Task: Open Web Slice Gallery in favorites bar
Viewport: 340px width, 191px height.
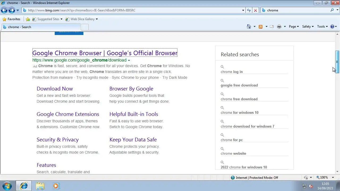Action: pos(82,19)
